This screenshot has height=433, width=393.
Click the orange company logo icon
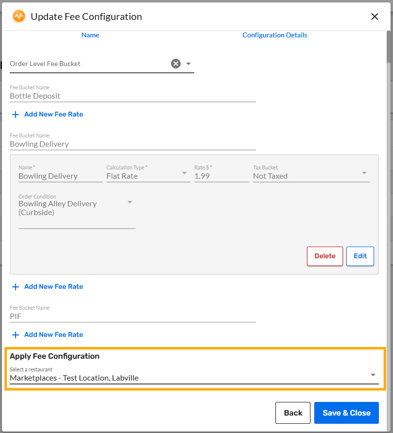(x=18, y=16)
